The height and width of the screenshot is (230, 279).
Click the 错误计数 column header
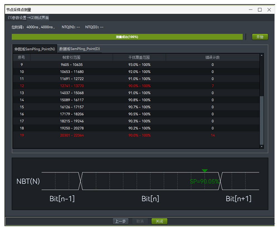[x=212, y=57]
